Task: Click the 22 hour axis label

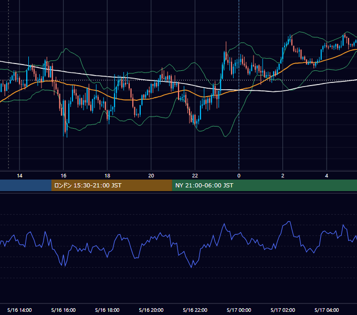Action: pyautogui.click(x=195, y=176)
